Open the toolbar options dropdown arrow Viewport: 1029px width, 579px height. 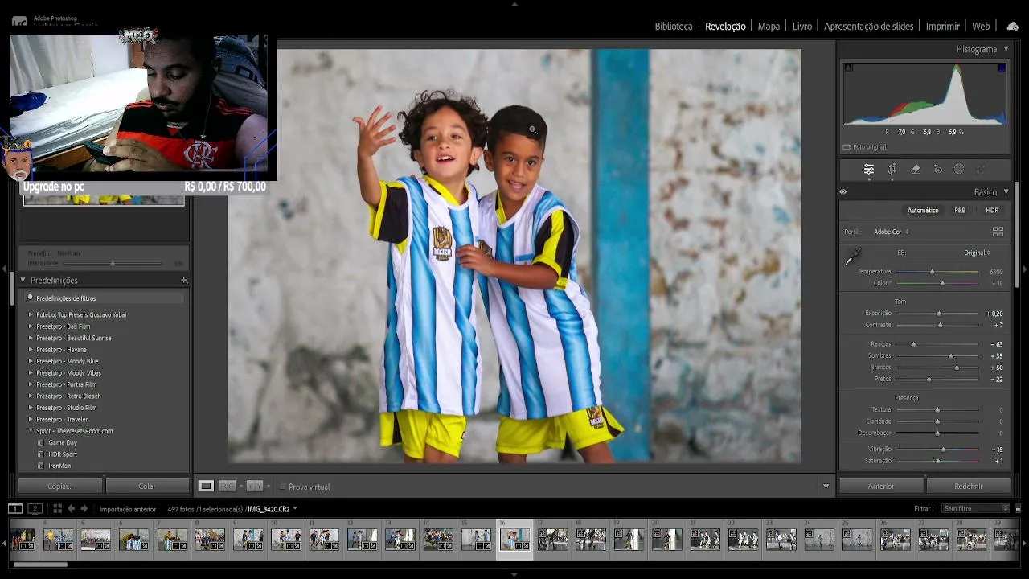[826, 486]
